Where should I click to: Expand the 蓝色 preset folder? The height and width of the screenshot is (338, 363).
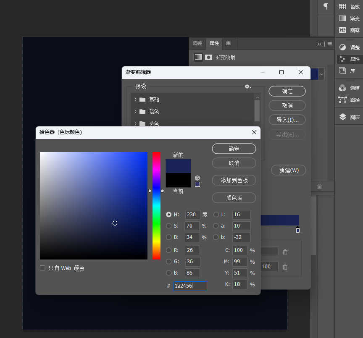click(135, 112)
